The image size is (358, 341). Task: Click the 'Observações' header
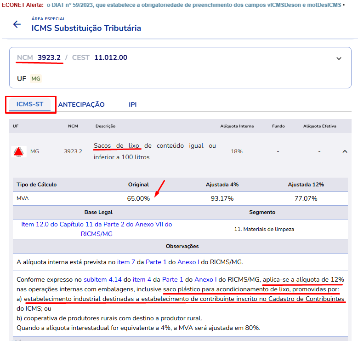click(182, 246)
